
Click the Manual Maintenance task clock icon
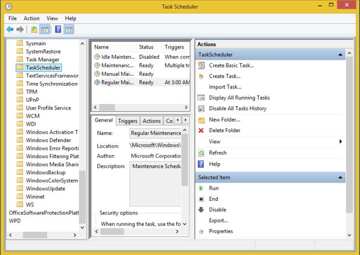click(97, 74)
